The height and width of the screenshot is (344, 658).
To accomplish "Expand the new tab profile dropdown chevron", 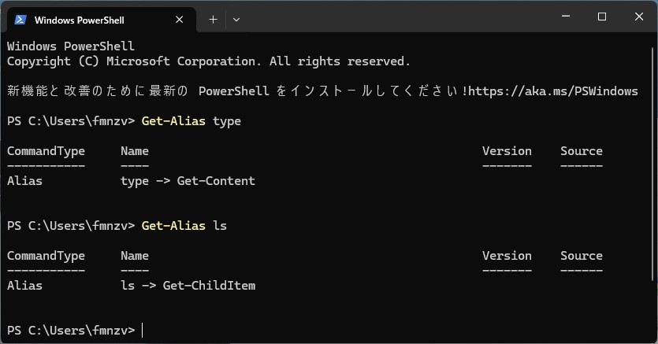I will [x=236, y=20].
